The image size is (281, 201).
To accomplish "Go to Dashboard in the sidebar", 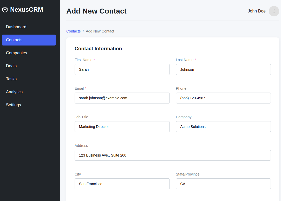I will tap(16, 27).
